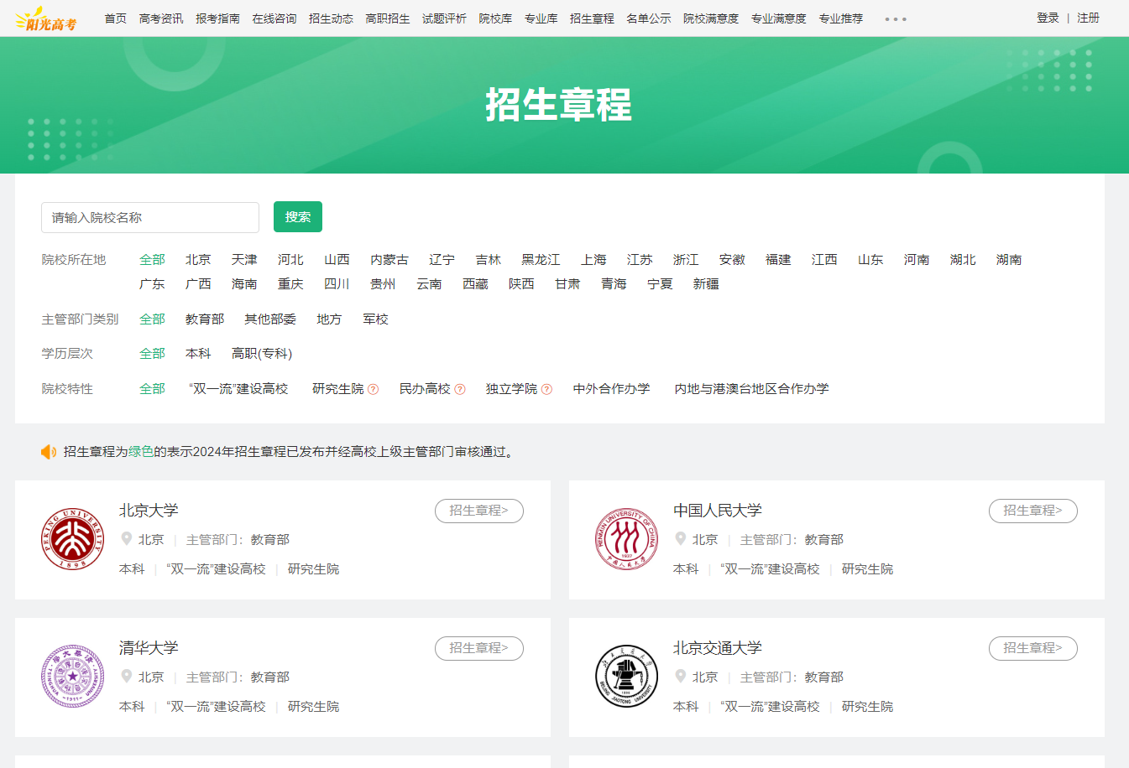The height and width of the screenshot is (768, 1129).
Task: Focus the 请输入院校名称 search field
Action: pos(150,218)
